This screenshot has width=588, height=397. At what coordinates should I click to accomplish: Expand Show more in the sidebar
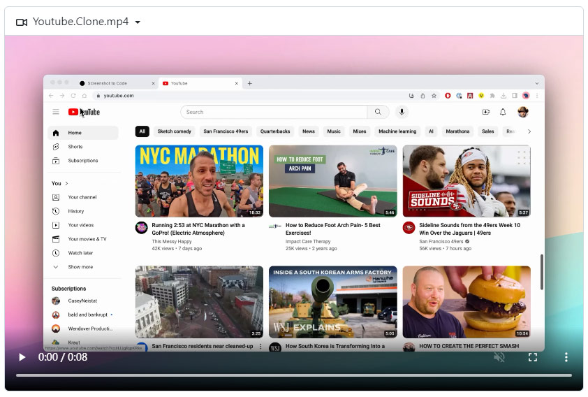tap(80, 267)
